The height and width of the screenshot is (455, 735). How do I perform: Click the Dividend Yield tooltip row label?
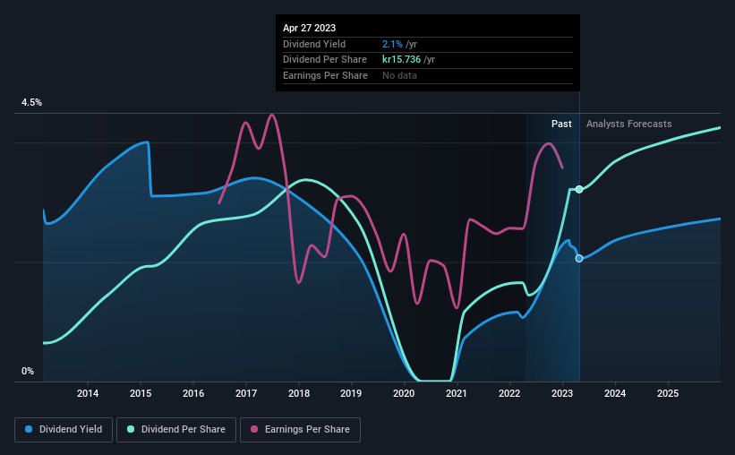coord(314,44)
